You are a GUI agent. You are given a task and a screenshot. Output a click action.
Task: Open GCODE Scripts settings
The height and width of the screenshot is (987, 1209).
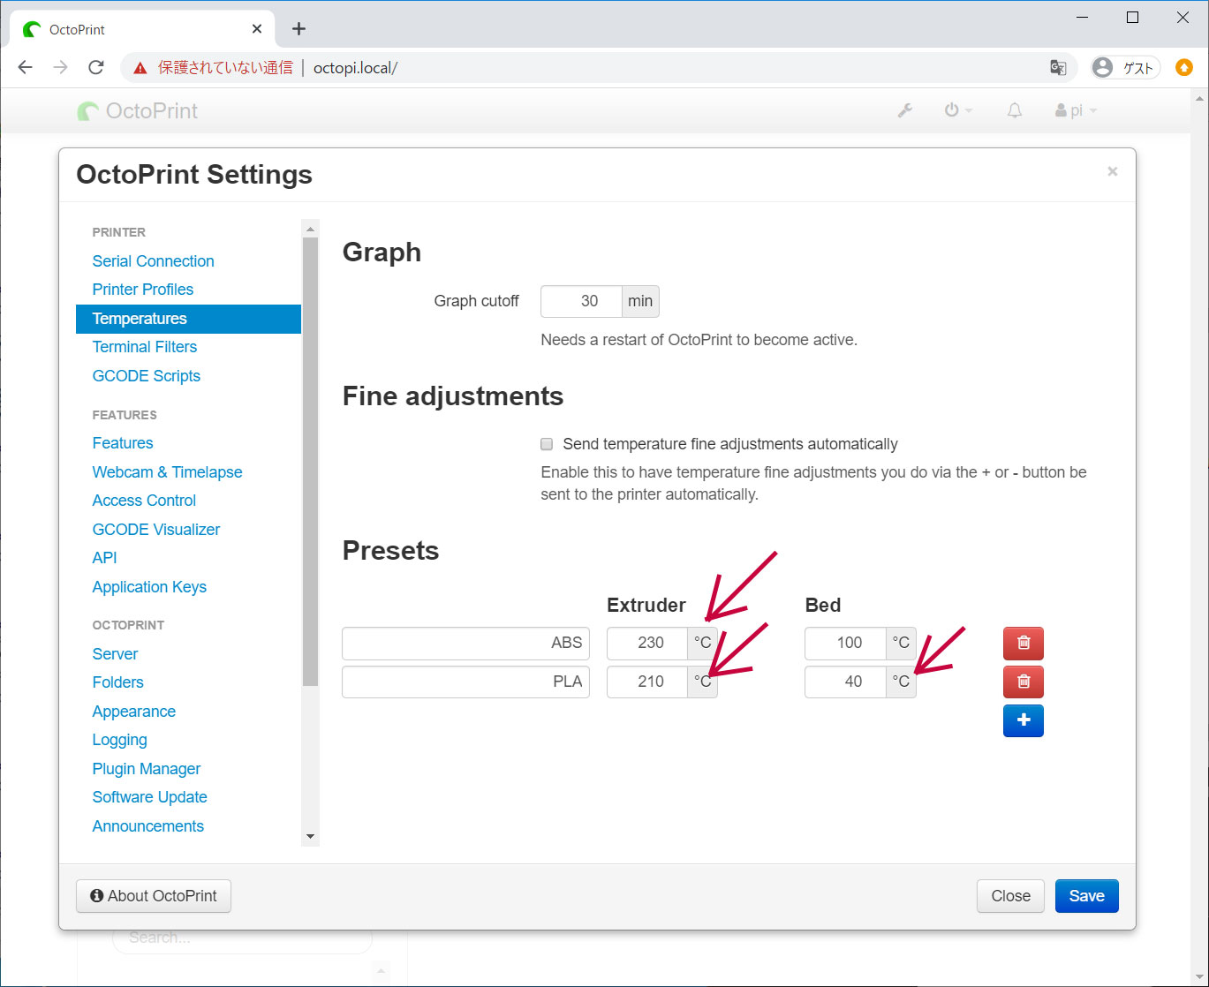click(x=146, y=376)
